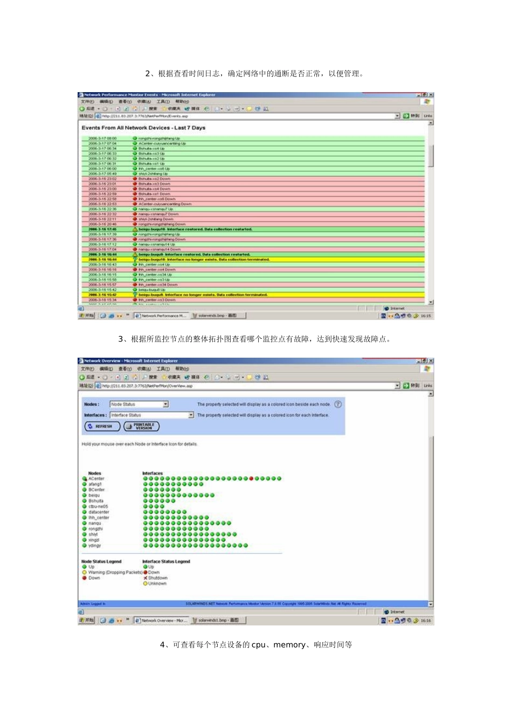Click the ydingy node status icon
This screenshot has height=724, width=512.
click(85, 546)
